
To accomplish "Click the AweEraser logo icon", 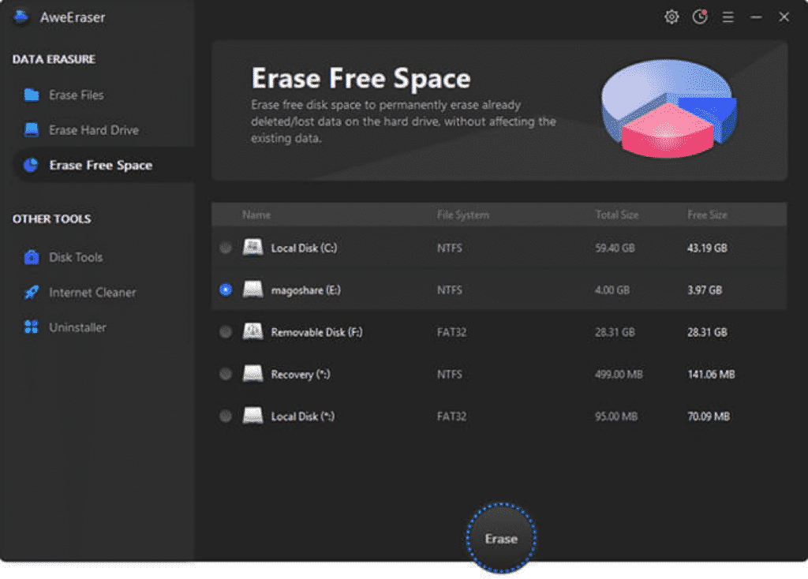I will point(21,17).
